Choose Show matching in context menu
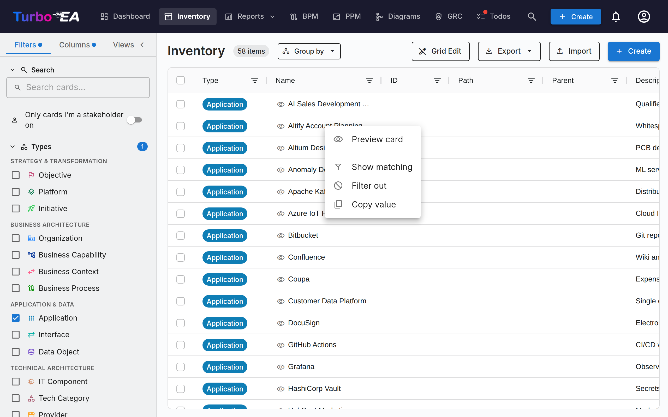The image size is (668, 417). click(372, 167)
